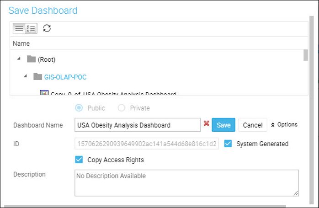Collapse the Options section

click(284, 124)
